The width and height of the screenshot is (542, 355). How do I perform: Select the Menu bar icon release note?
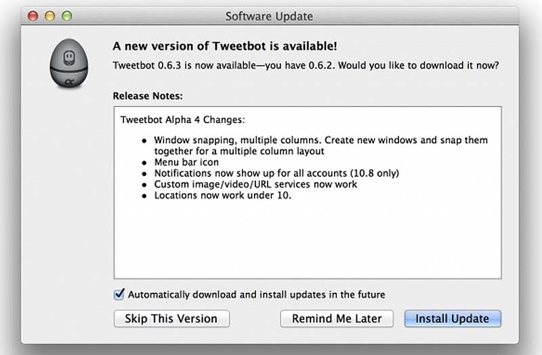(186, 163)
